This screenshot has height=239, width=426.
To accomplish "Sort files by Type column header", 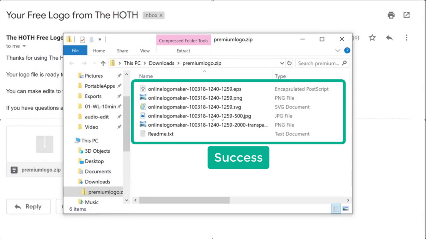I will (x=280, y=76).
